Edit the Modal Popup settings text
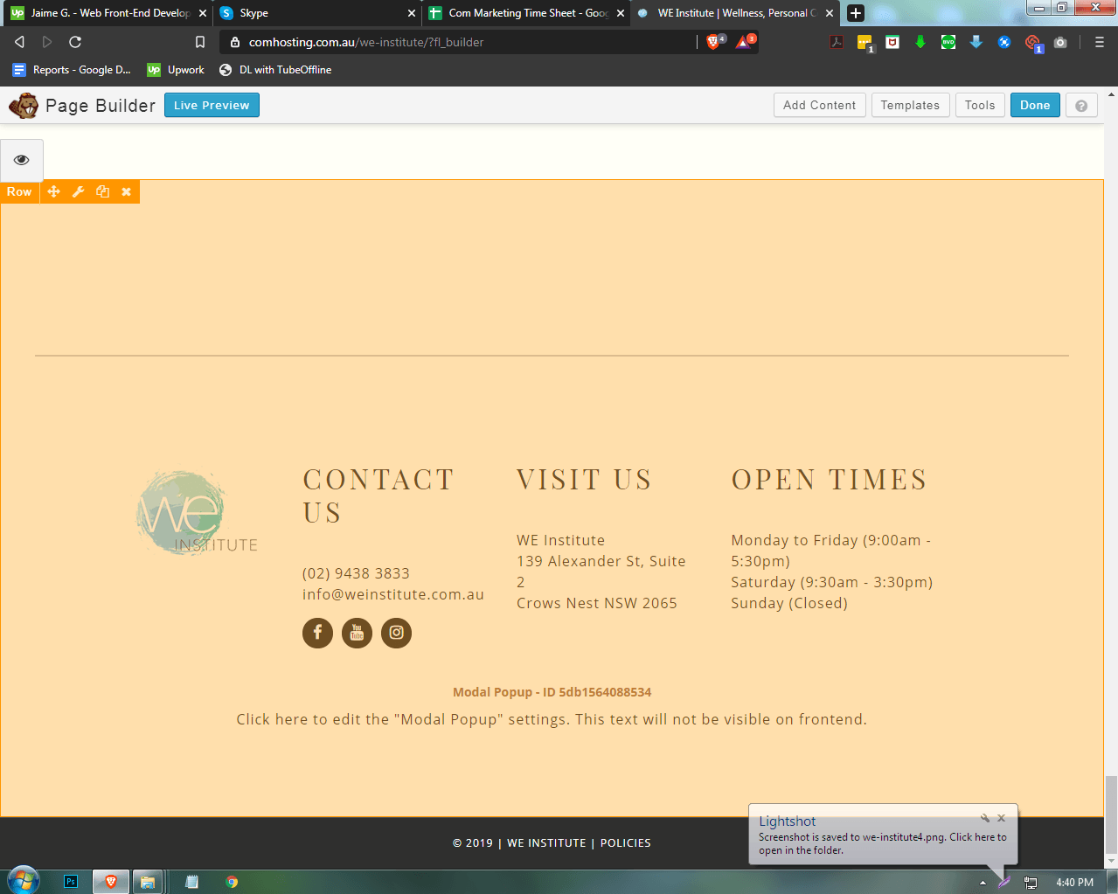 (552, 719)
